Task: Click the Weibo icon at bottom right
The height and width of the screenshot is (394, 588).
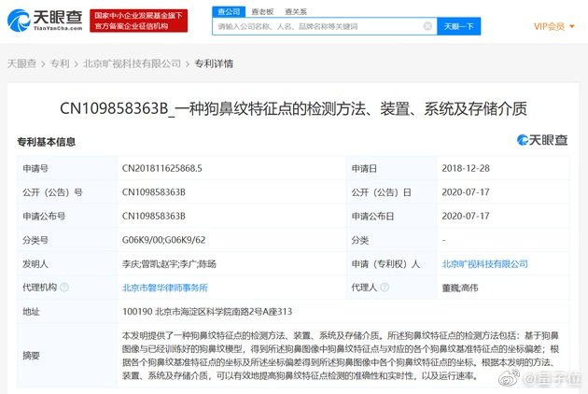Action: click(510, 378)
